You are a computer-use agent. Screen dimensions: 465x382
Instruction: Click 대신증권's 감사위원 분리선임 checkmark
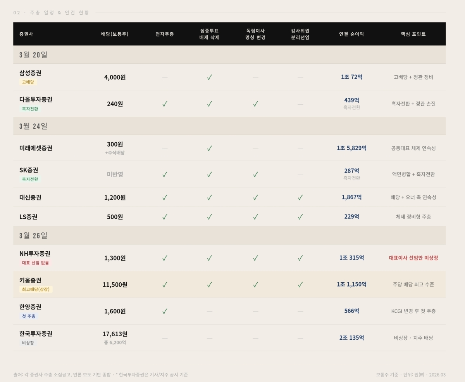(300, 197)
